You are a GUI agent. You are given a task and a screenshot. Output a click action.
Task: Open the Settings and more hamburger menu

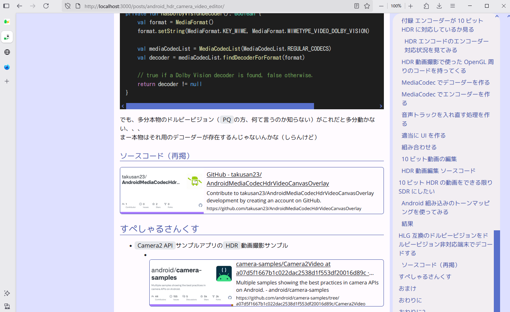coord(453,6)
